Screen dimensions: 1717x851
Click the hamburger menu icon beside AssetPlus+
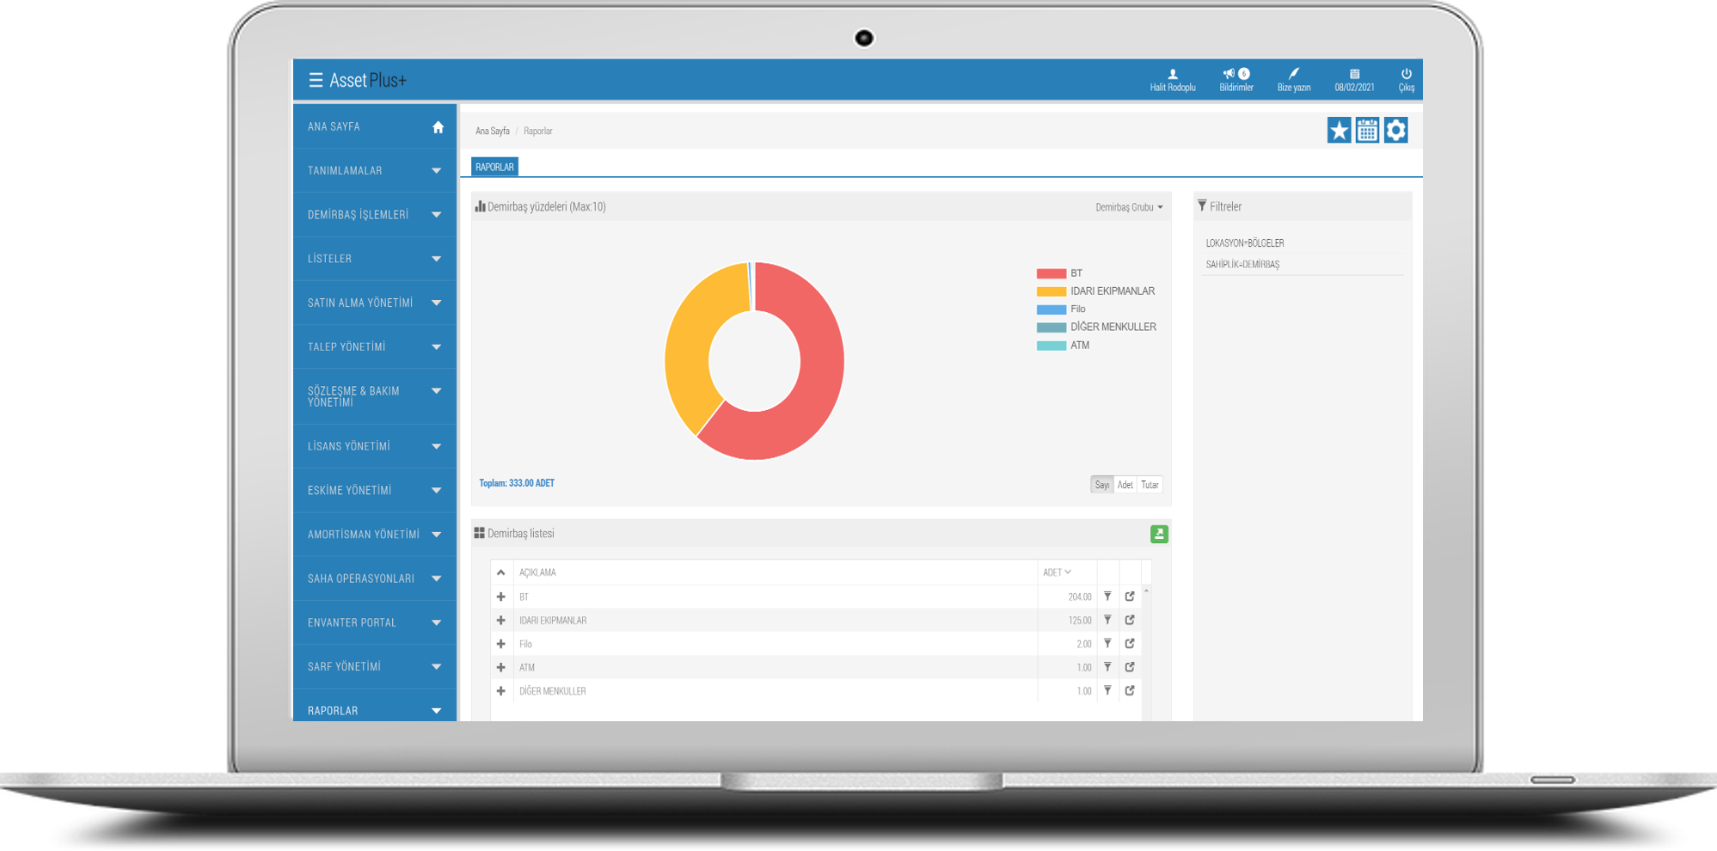316,80
